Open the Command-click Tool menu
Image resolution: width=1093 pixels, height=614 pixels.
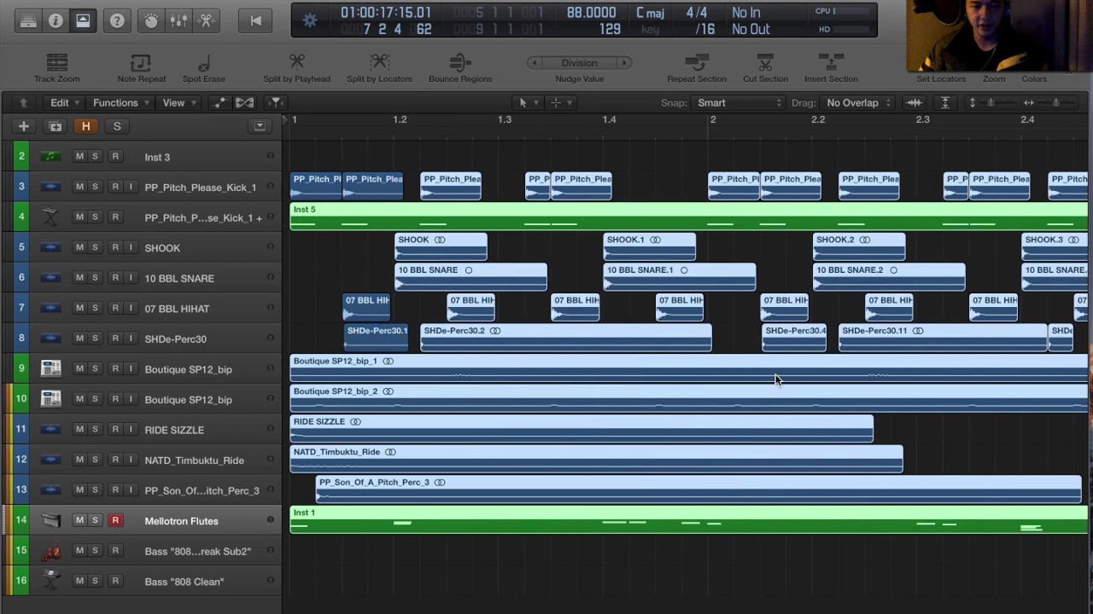point(561,102)
